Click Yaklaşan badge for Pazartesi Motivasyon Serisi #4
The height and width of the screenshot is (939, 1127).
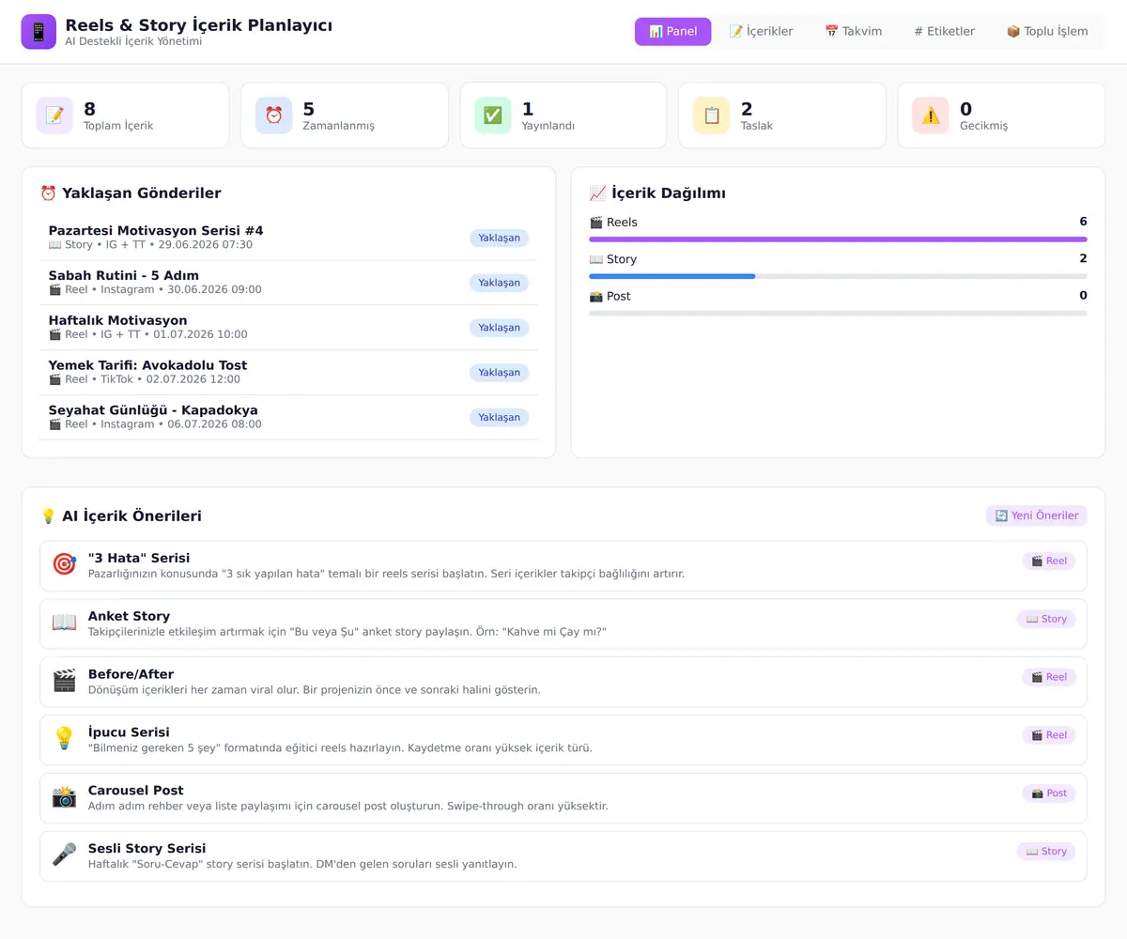[x=500, y=238]
